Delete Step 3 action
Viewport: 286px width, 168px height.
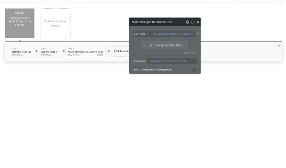tap(100, 55)
